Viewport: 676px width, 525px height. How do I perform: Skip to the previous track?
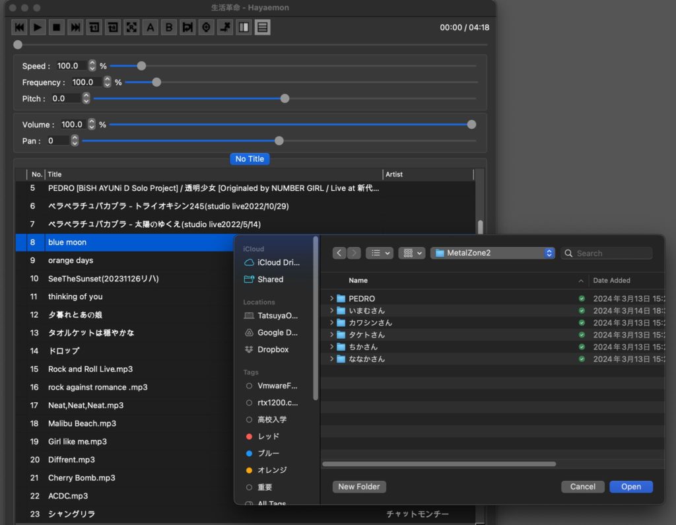(19, 27)
